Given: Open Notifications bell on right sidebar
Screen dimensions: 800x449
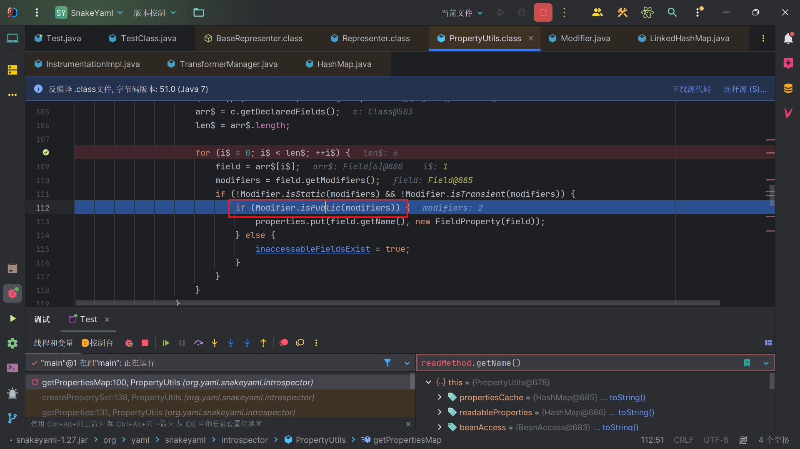Looking at the screenshot, I should click(x=788, y=38).
